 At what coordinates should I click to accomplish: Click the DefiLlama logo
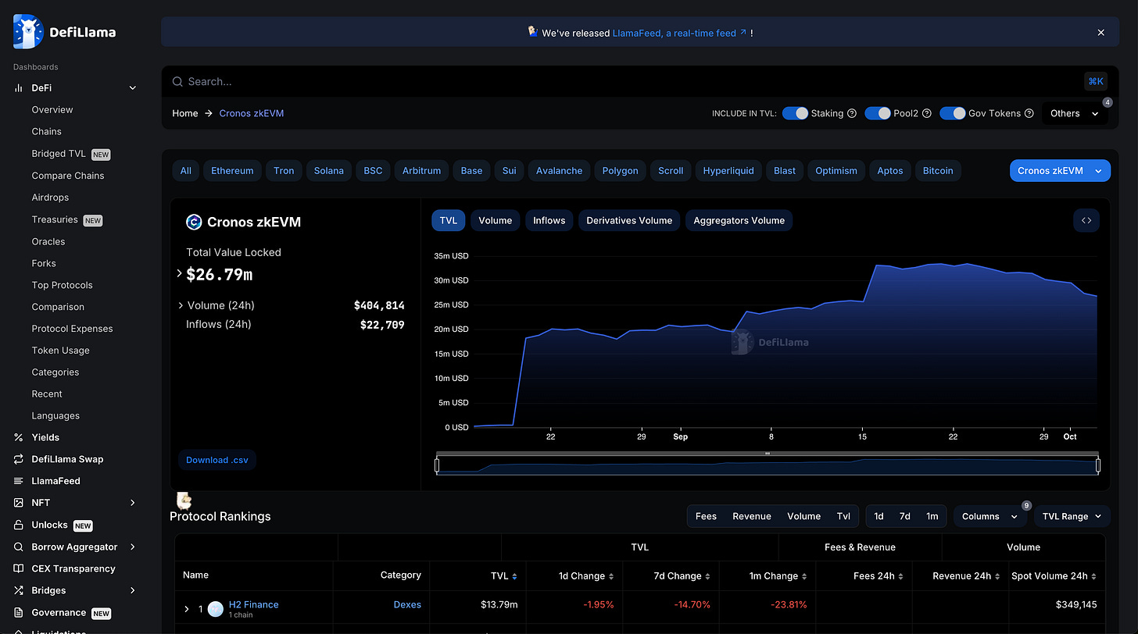coord(65,31)
